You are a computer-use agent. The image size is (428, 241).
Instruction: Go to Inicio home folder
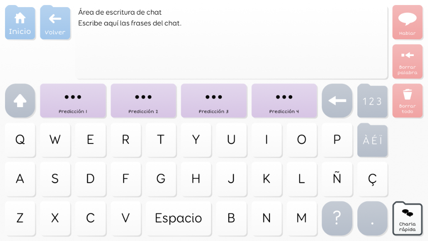pos(20,23)
